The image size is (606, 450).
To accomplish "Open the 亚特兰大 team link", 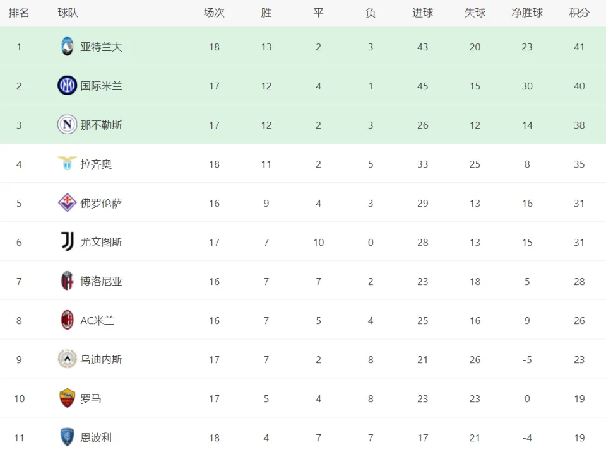I will point(101,47).
